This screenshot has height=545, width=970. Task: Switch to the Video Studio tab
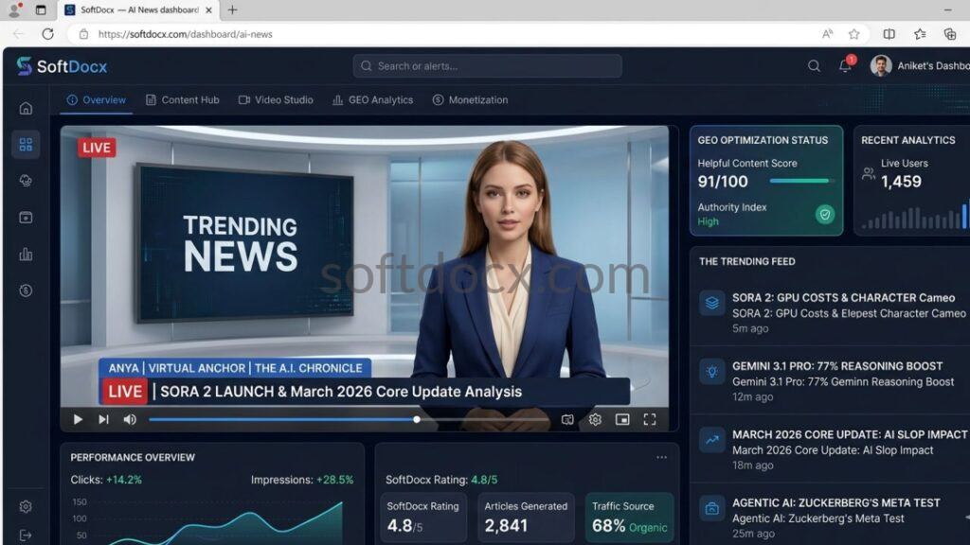click(276, 99)
